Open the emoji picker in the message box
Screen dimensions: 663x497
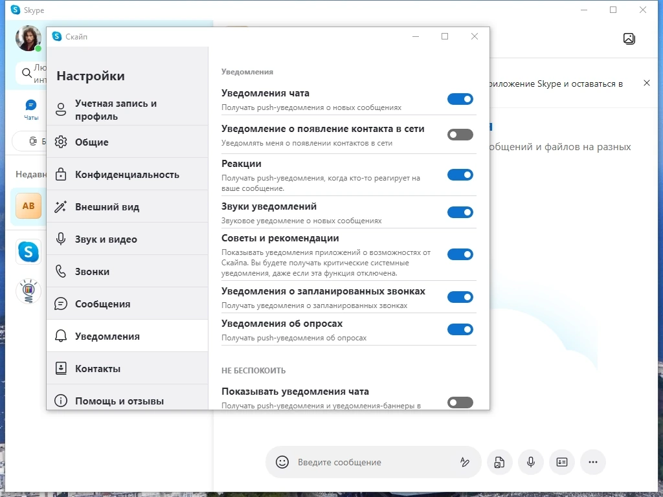[x=282, y=462]
